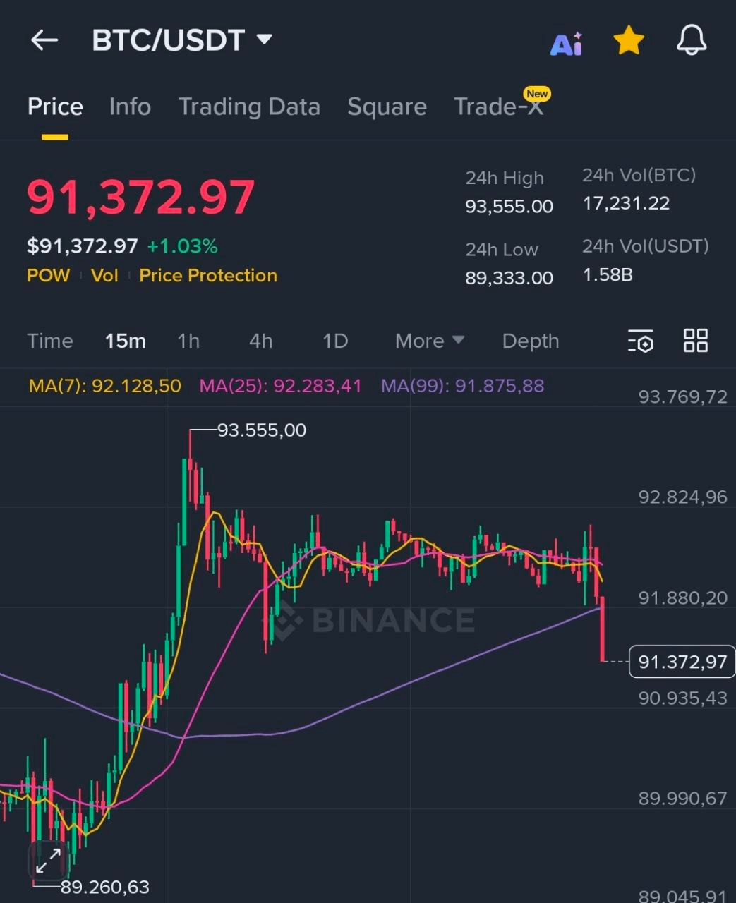Screen dimensions: 736x903
Task: Select the 1h chart interval
Action: 188,341
